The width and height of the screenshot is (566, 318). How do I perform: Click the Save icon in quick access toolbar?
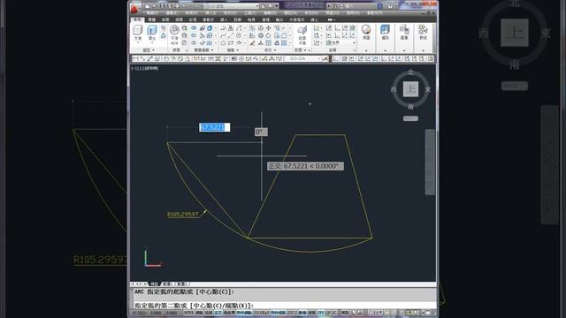162,6
